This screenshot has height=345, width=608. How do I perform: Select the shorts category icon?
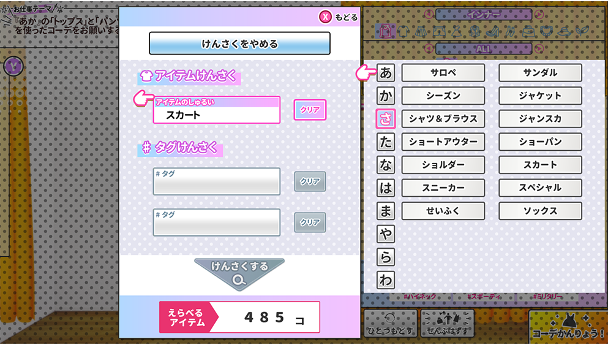coord(440,31)
